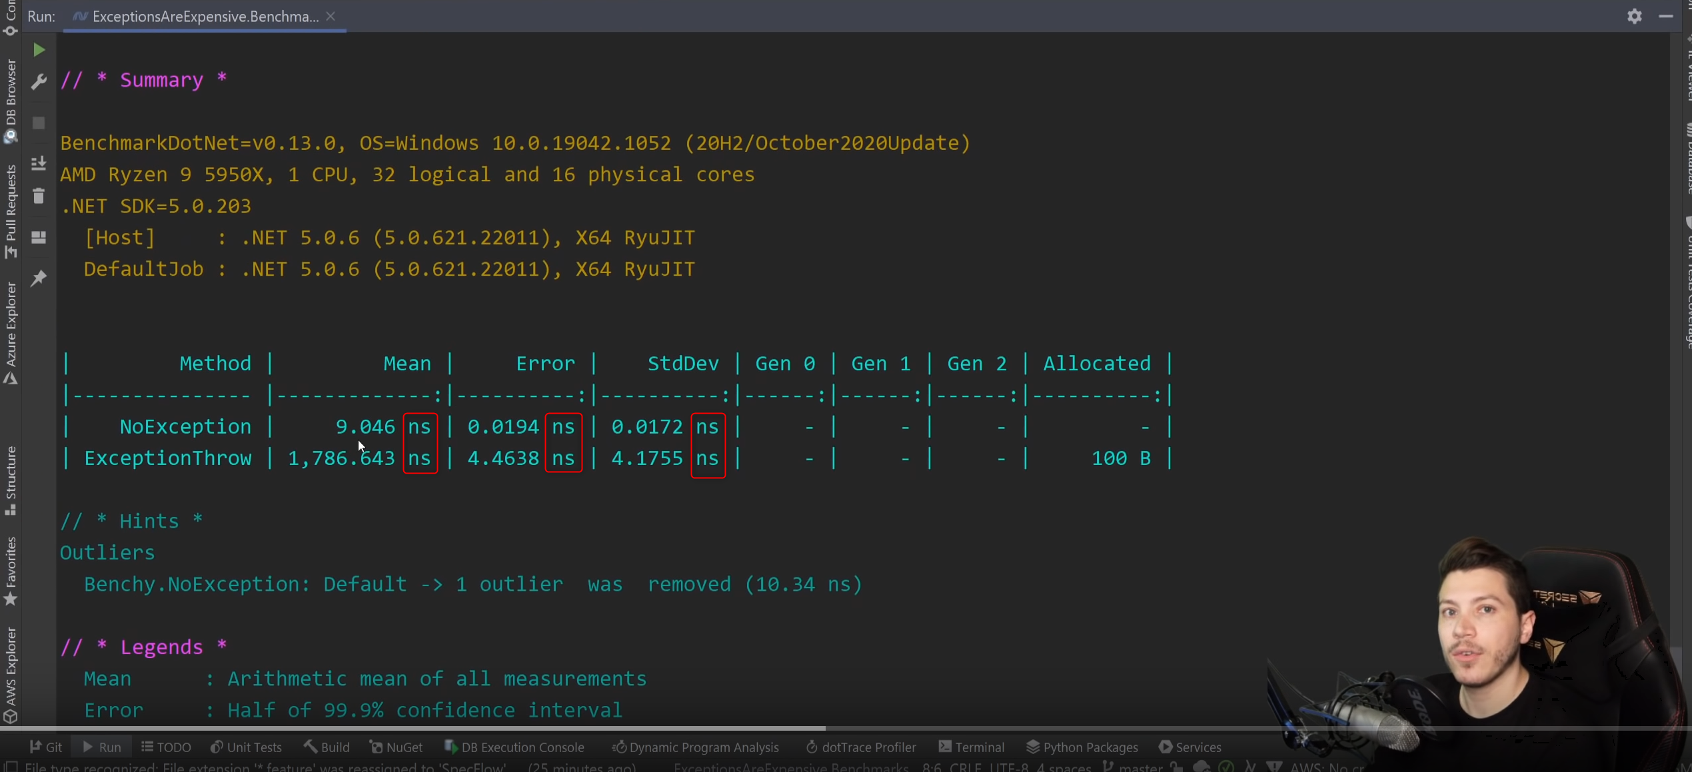Click the green Rerun play icon
The image size is (1692, 772).
coord(39,50)
